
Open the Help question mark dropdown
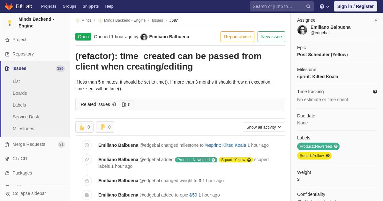(x=324, y=6)
